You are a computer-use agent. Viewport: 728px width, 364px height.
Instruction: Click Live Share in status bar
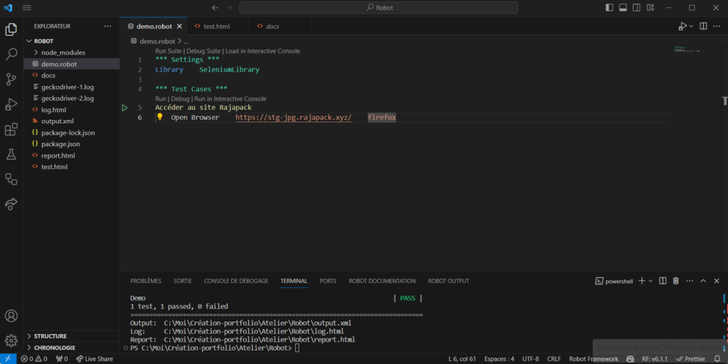coord(95,358)
